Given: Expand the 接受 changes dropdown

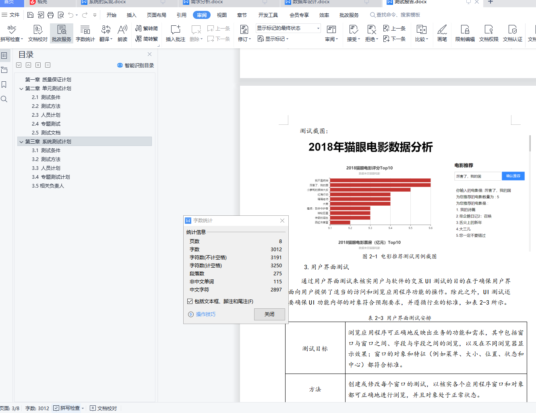Looking at the screenshot, I should click(x=353, y=33).
